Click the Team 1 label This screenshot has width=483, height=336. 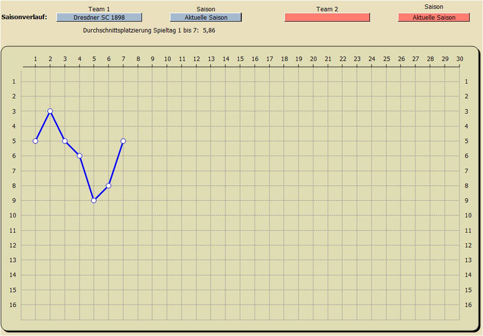click(x=99, y=9)
